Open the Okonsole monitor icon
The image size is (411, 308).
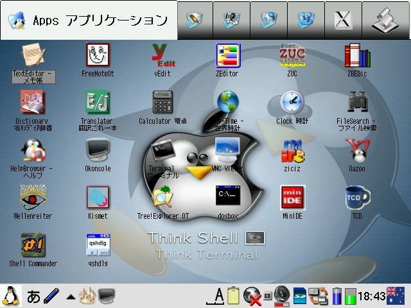[x=98, y=150]
